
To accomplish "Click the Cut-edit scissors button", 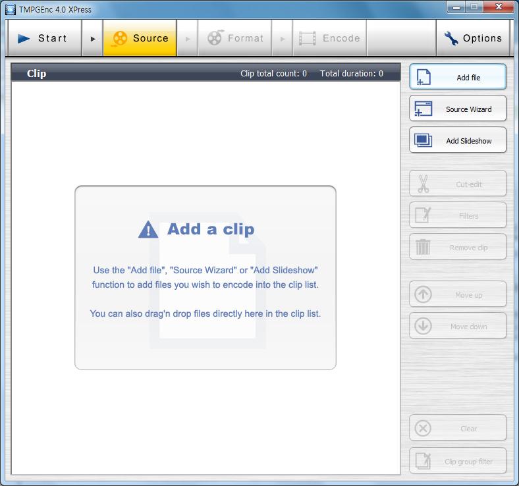I will 458,184.
